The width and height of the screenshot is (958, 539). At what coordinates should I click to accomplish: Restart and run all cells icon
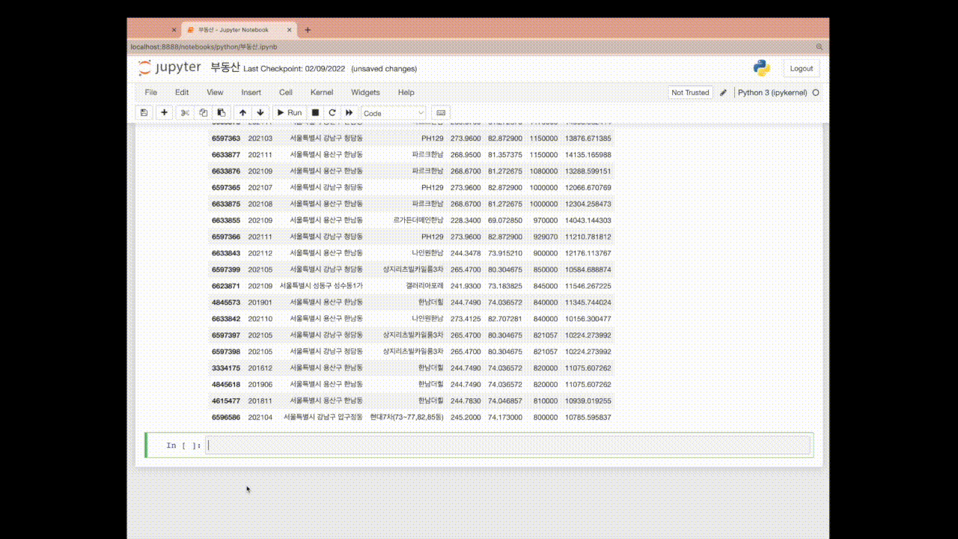coord(350,112)
